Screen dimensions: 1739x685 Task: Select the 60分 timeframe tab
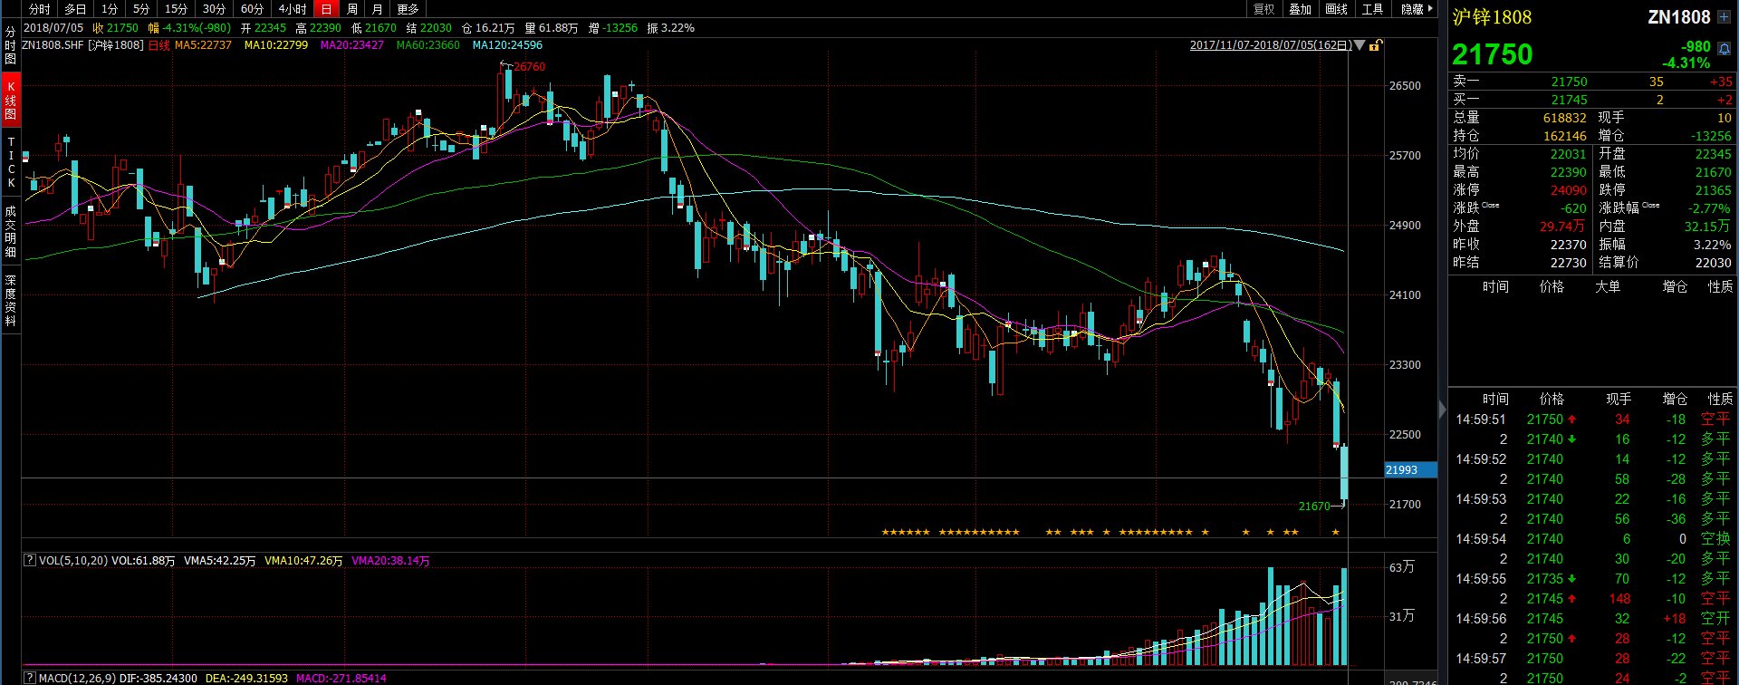[x=252, y=9]
